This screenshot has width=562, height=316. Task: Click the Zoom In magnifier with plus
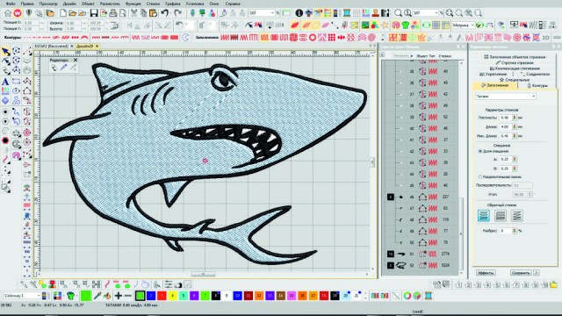coord(450,13)
